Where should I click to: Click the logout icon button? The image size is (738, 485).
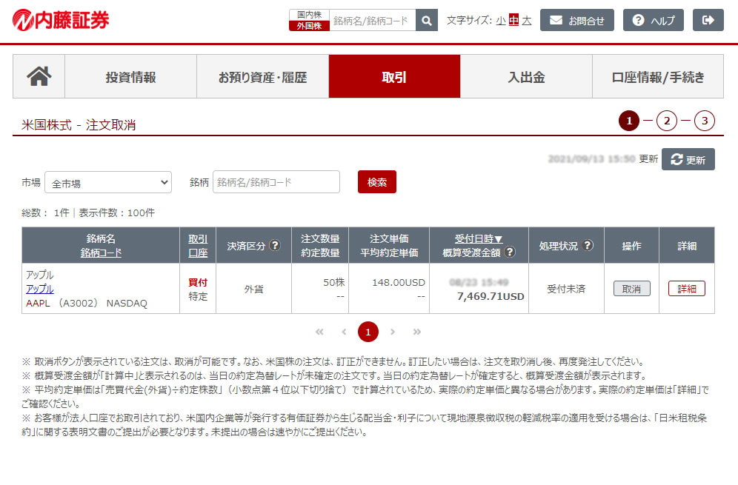point(708,21)
